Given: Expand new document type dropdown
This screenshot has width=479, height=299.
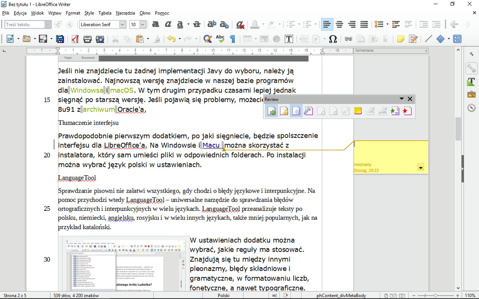Looking at the screenshot, I should (x=18, y=39).
